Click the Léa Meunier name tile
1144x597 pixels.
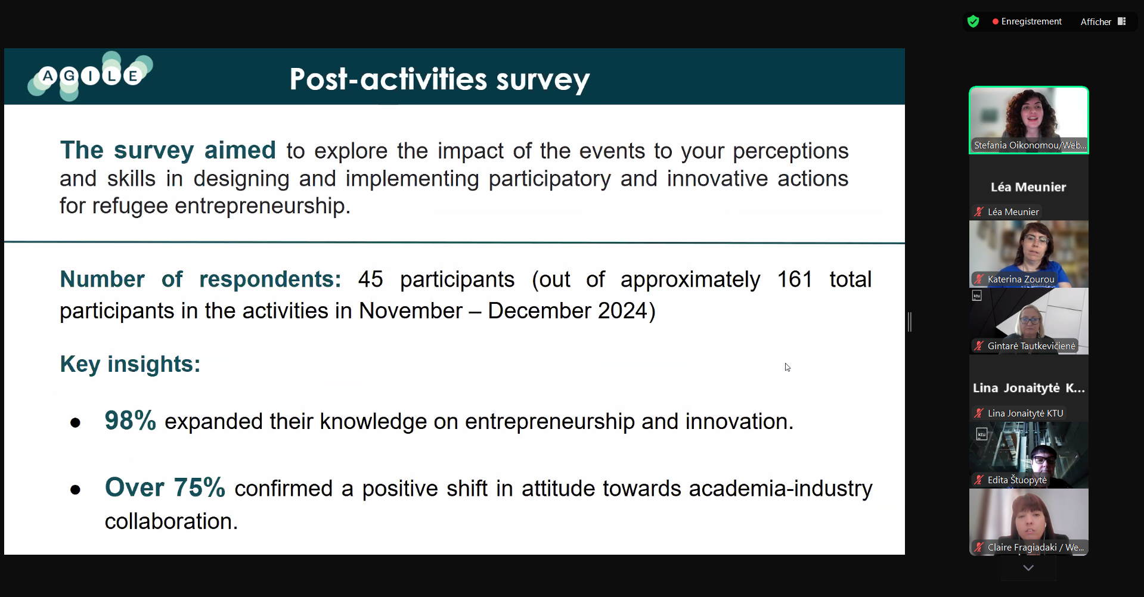1029,187
